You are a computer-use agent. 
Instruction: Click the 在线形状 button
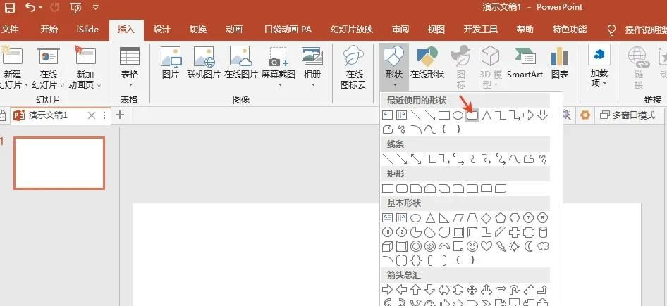pyautogui.click(x=427, y=63)
